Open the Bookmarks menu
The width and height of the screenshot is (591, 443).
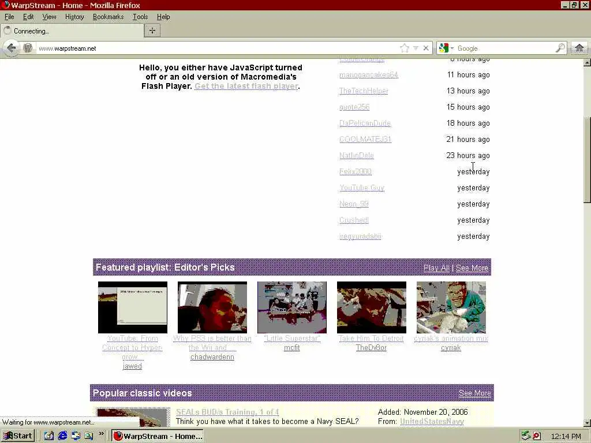[108, 17]
